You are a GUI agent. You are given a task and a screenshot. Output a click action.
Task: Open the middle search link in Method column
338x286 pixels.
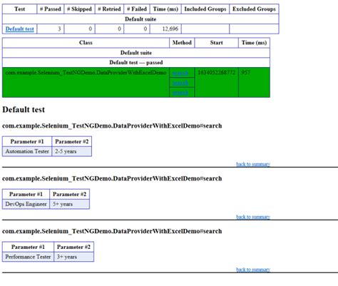coord(180,83)
